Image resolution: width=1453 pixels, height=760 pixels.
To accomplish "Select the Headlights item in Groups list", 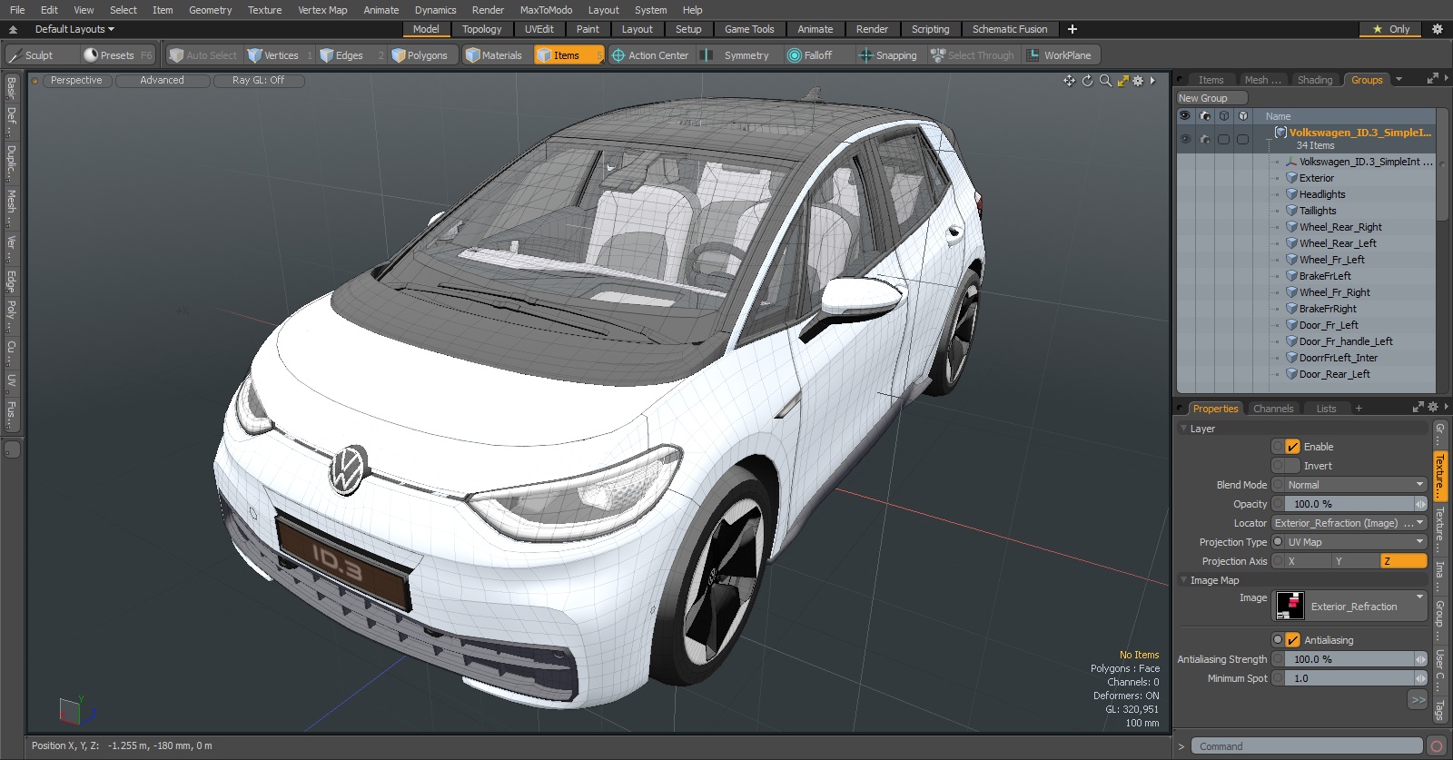I will [1321, 194].
